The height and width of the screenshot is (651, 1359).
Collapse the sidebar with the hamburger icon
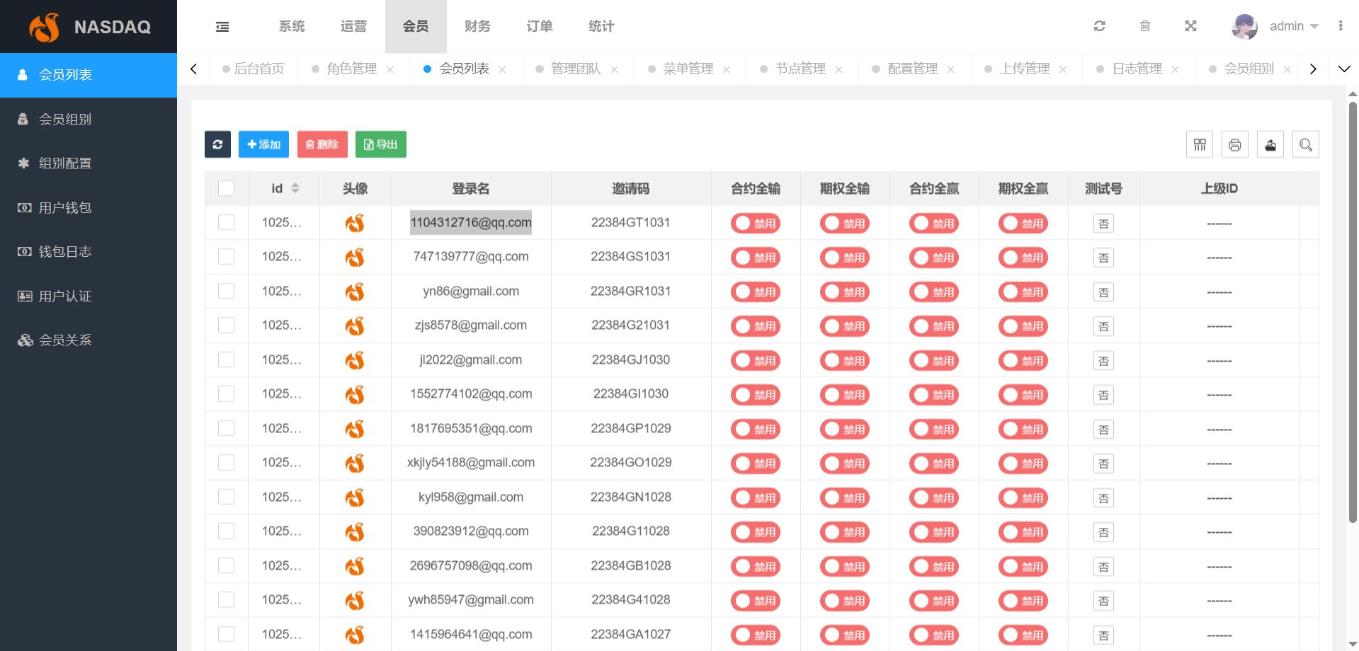click(x=222, y=27)
